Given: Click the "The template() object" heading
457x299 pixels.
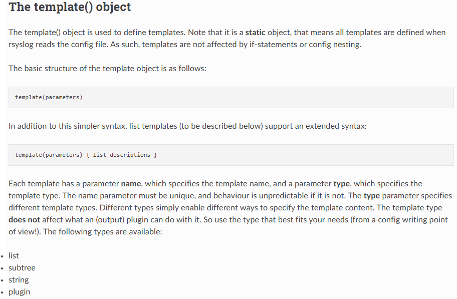Looking at the screenshot, I should [70, 7].
